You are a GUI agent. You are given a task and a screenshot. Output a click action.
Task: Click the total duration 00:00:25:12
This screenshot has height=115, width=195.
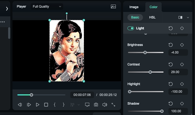click(108, 95)
